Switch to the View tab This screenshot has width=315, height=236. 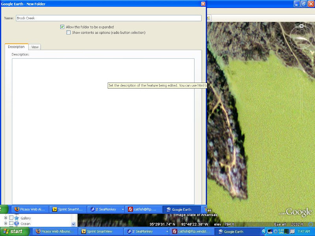coord(35,47)
